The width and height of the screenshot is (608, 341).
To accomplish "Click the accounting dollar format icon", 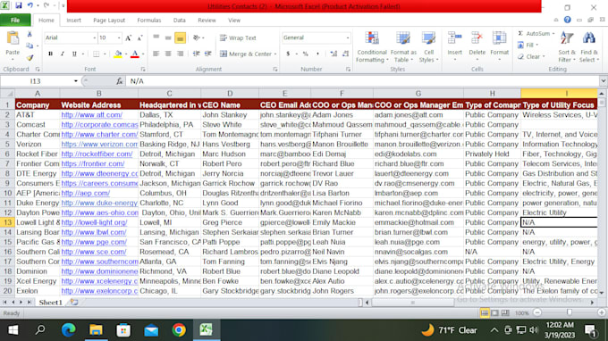I will point(288,54).
